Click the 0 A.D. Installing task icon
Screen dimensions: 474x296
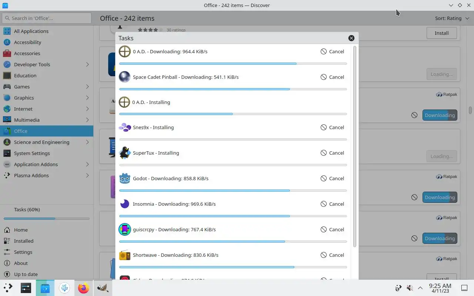pos(124,102)
